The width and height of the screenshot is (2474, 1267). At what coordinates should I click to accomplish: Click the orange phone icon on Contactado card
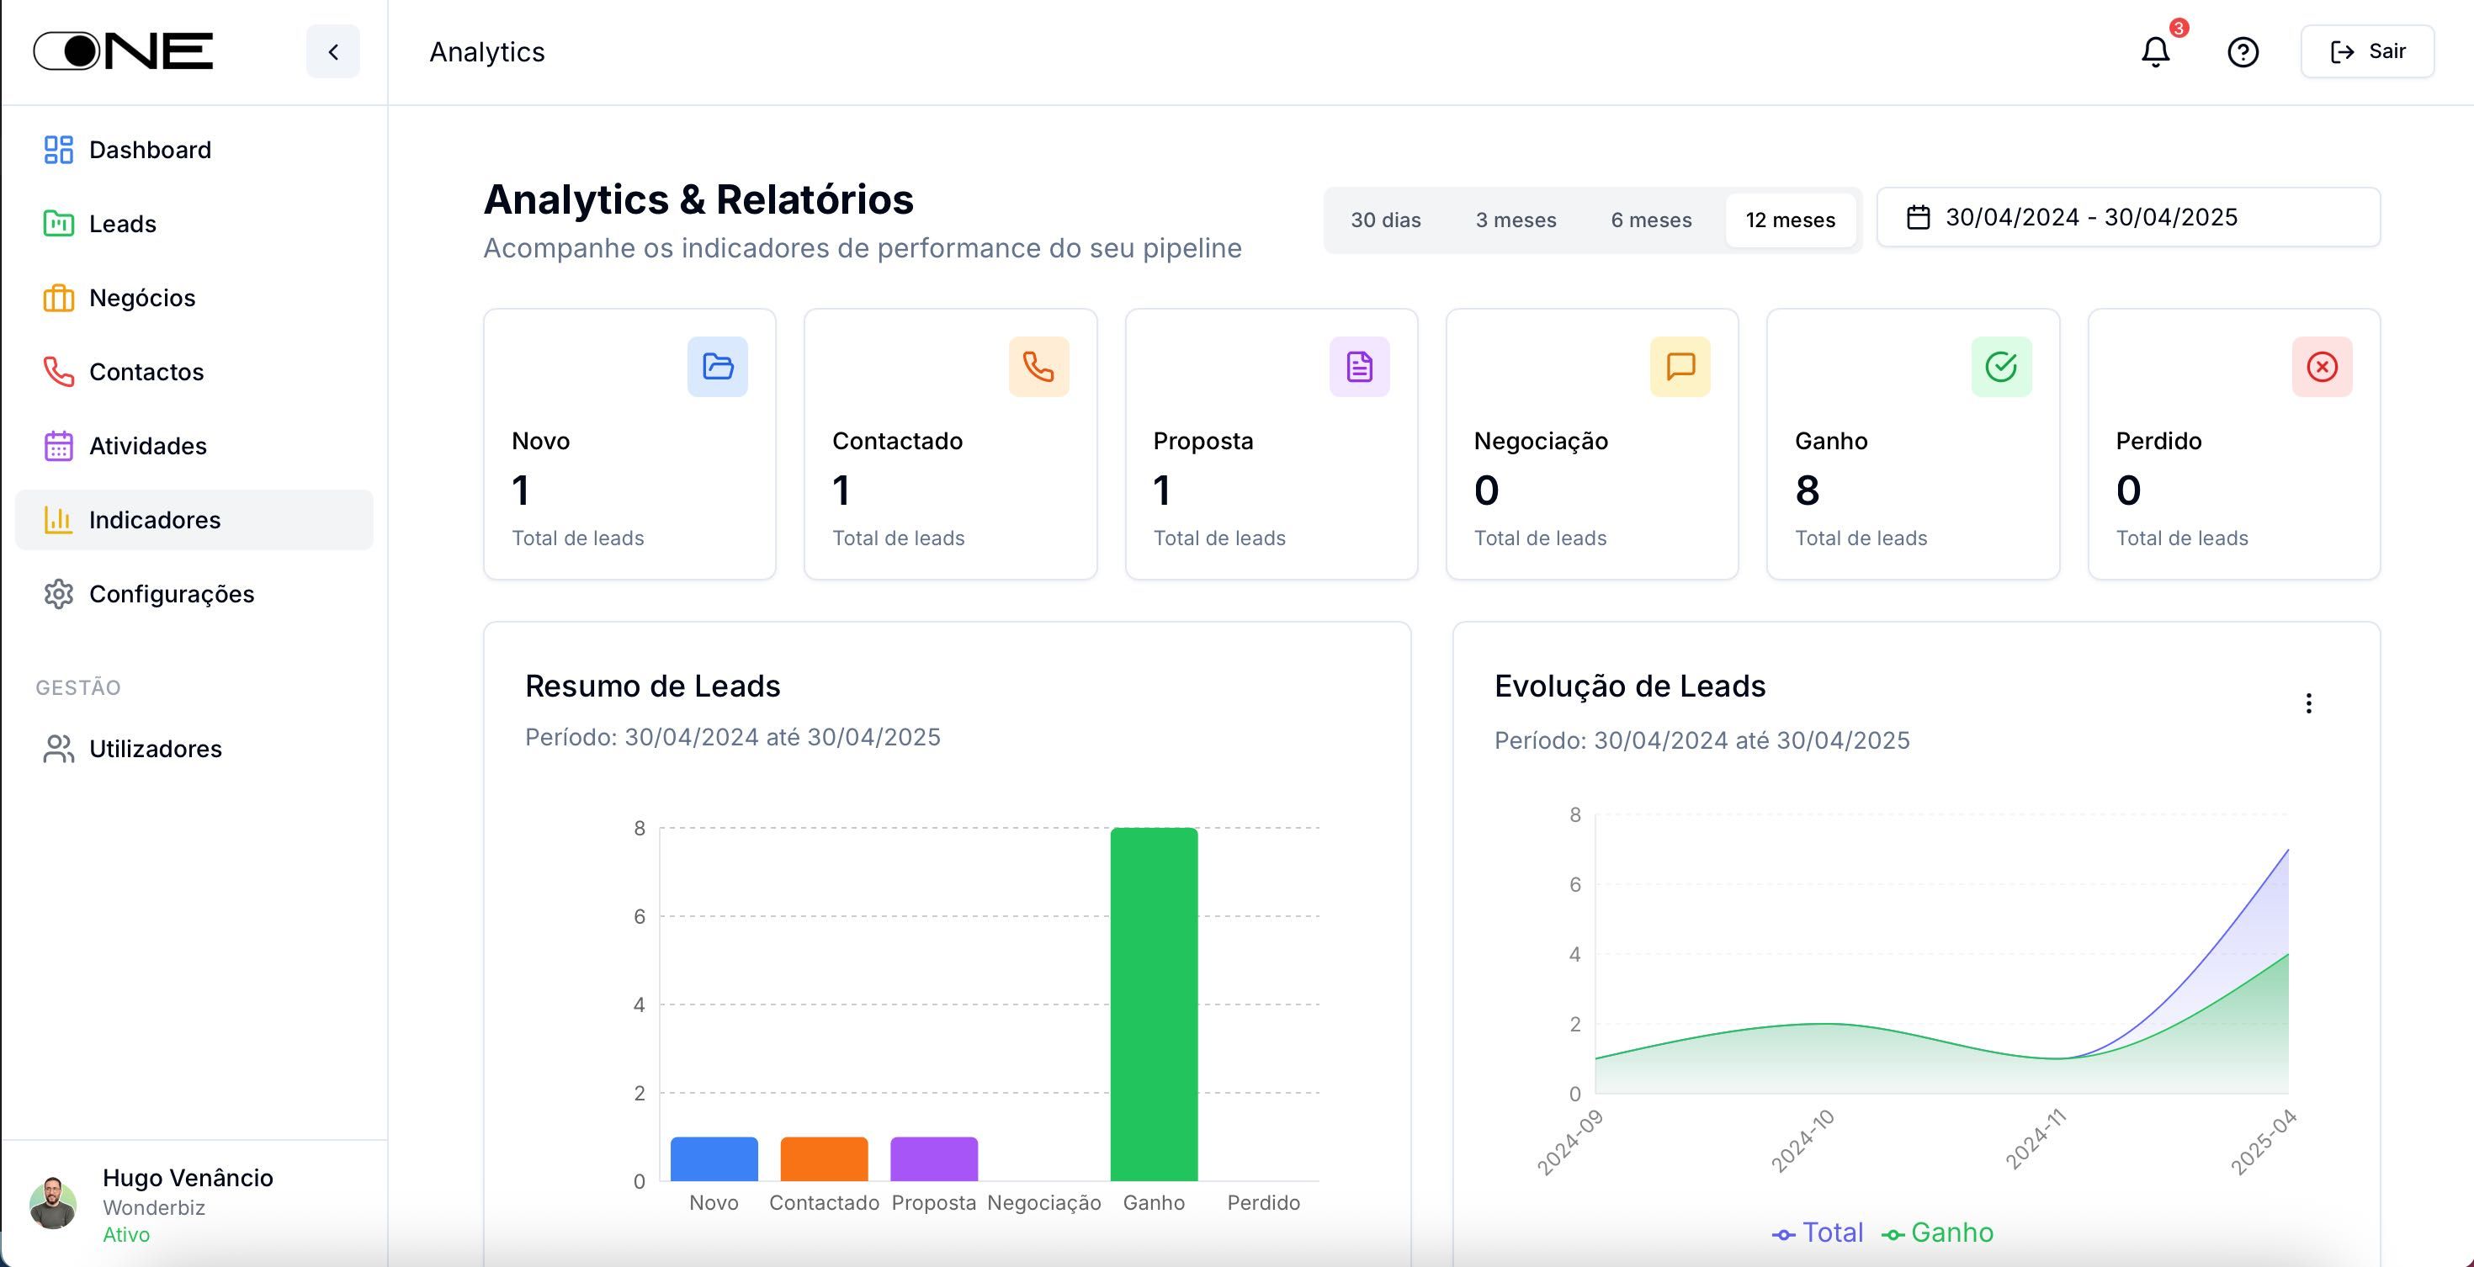pos(1038,367)
